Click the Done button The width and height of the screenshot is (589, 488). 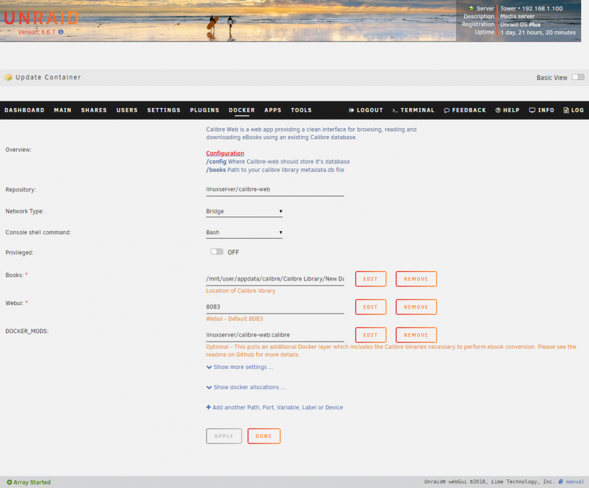264,436
